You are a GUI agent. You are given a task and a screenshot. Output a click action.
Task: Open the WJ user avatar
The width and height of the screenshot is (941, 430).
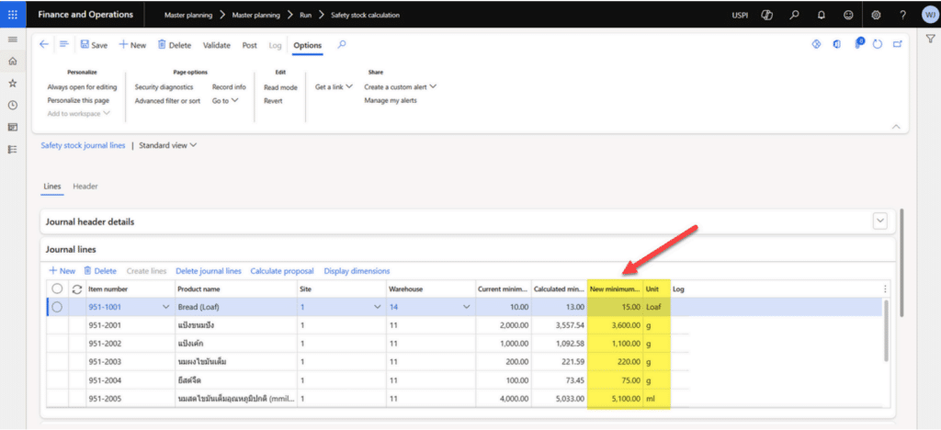tap(930, 15)
